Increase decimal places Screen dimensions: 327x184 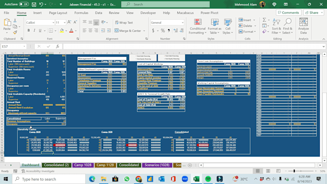(176, 31)
